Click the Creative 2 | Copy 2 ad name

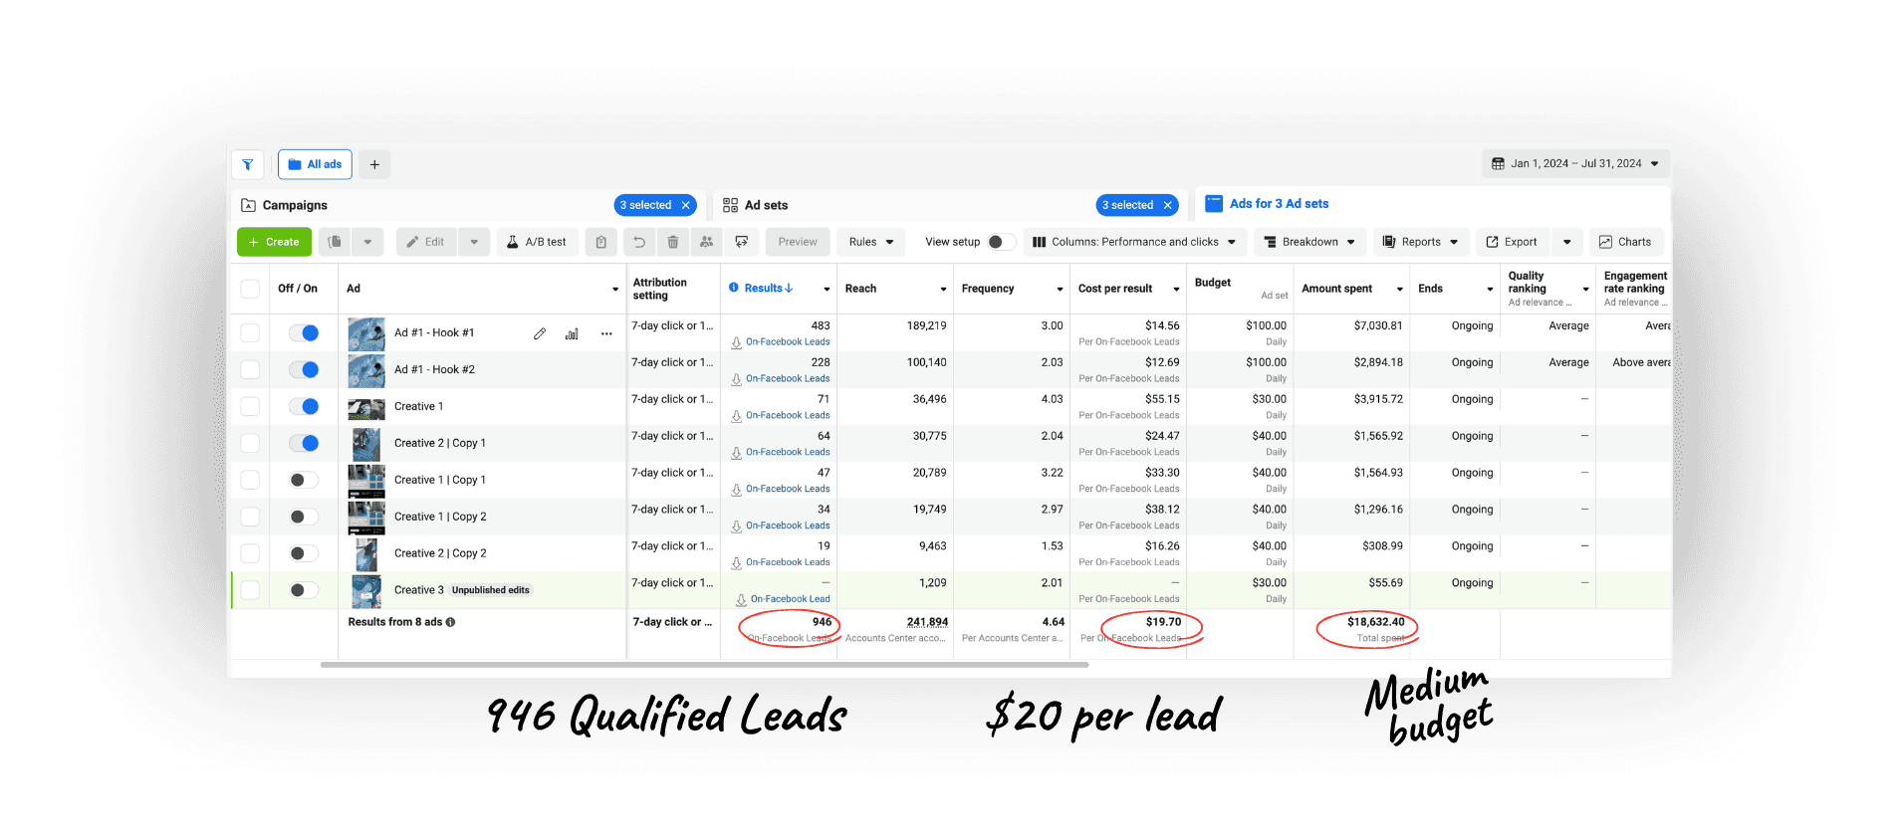440,553
